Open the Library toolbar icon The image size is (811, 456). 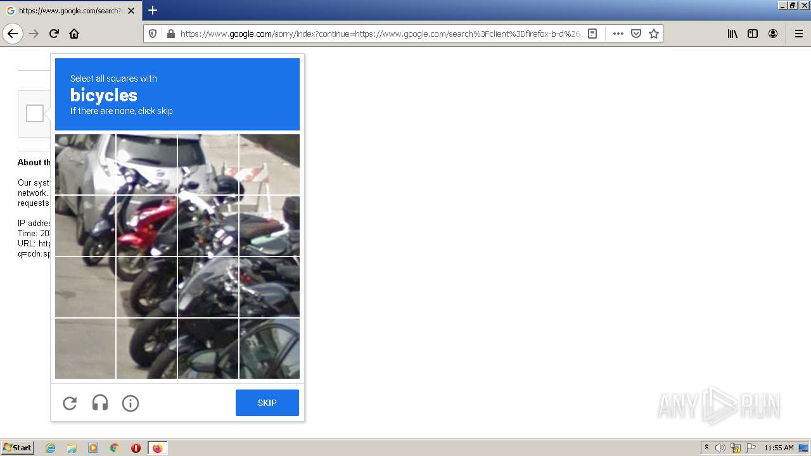(x=732, y=34)
